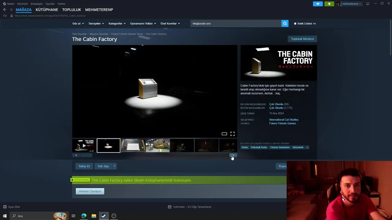Open the Future Friends Games publisher link
The height and width of the screenshot is (220, 392).
click(282, 123)
